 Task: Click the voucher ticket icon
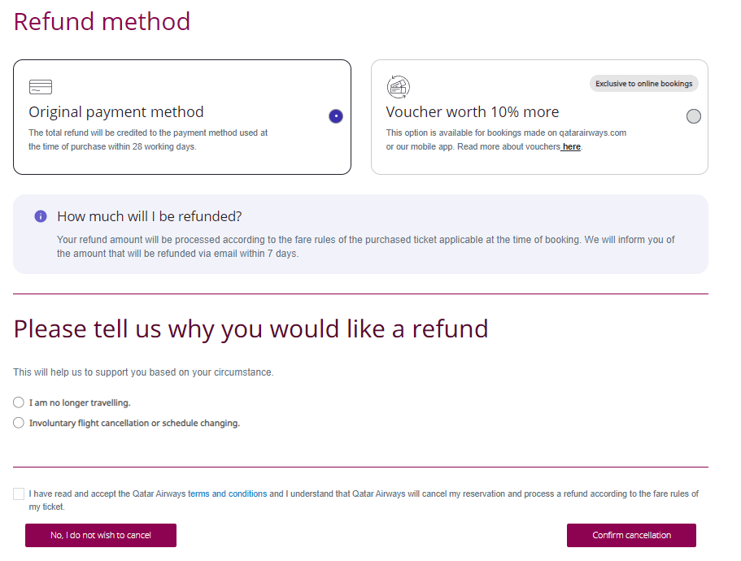(399, 87)
